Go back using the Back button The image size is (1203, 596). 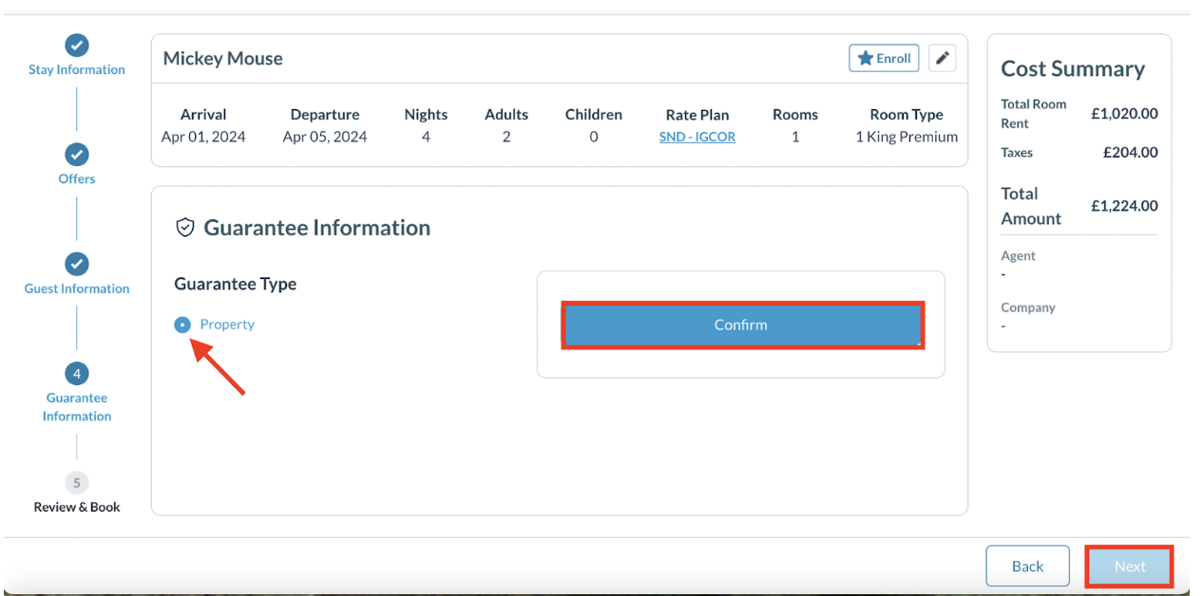[x=1027, y=566]
